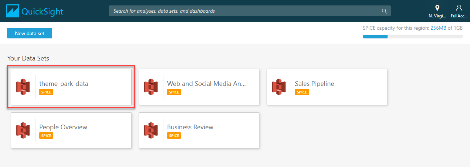Viewport: 470px width, 167px height.
Task: Expand the N. Virgi... region dropdown label
Action: click(437, 16)
